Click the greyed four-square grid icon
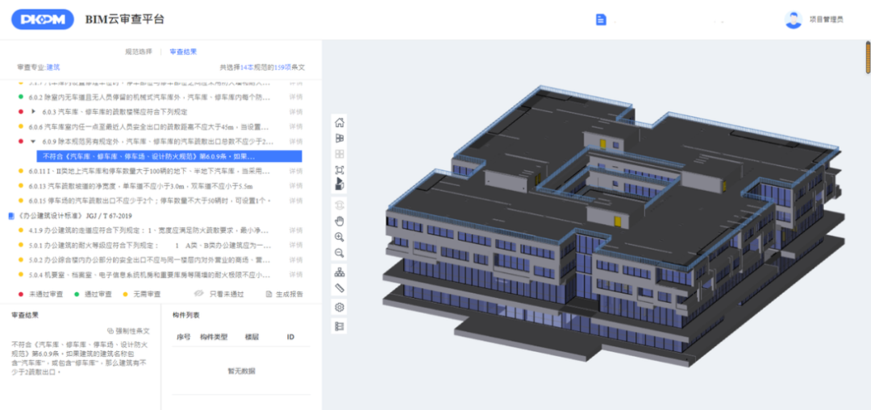Viewport: 871px width, 410px height. (340, 154)
